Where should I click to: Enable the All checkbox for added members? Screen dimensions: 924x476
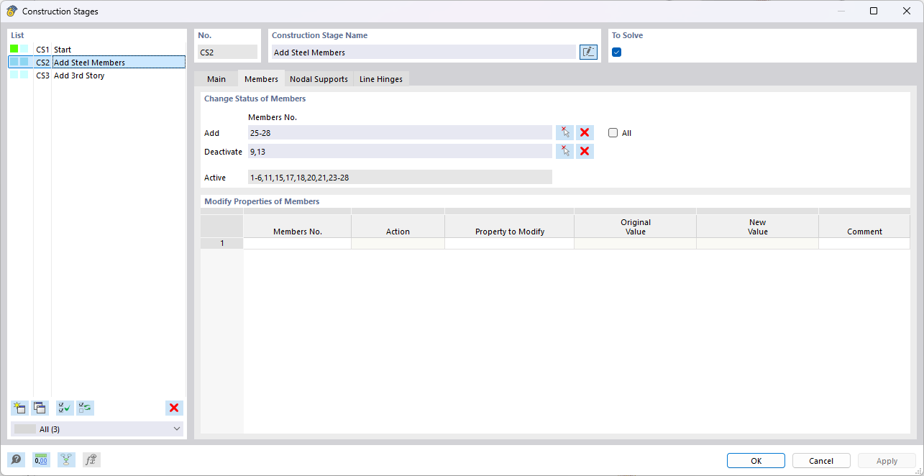click(613, 132)
